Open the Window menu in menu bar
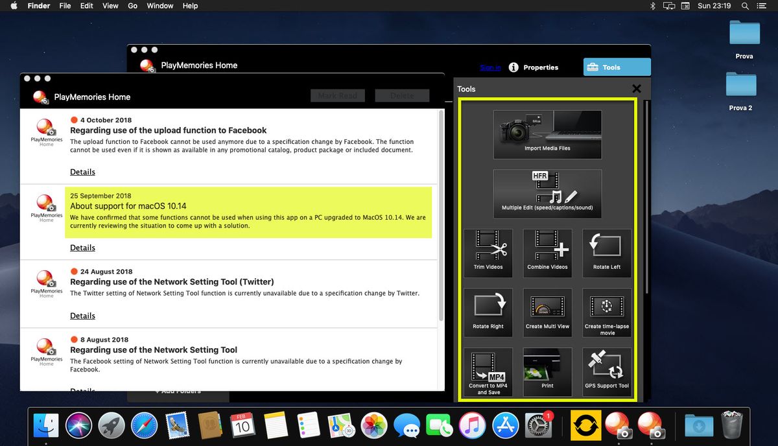Screen dimensions: 778x446 (159, 6)
